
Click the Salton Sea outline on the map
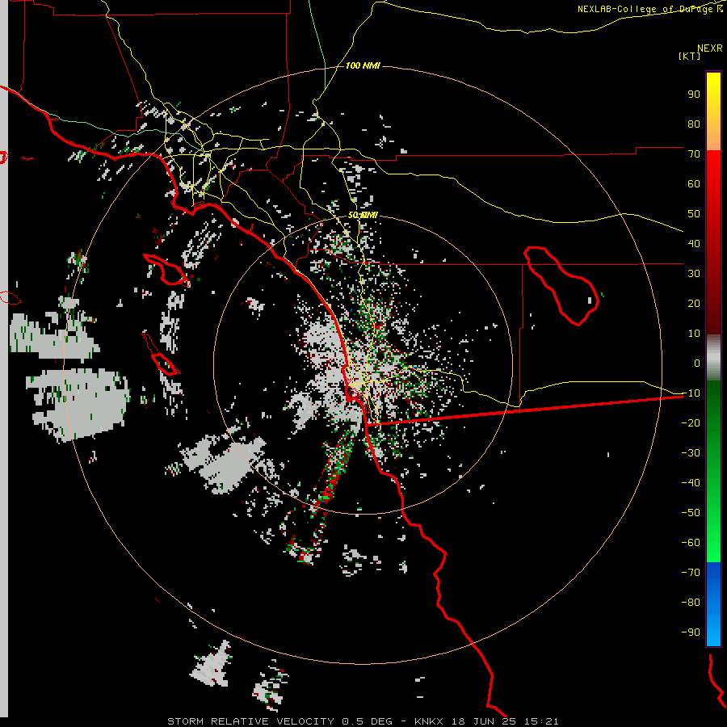click(x=561, y=286)
